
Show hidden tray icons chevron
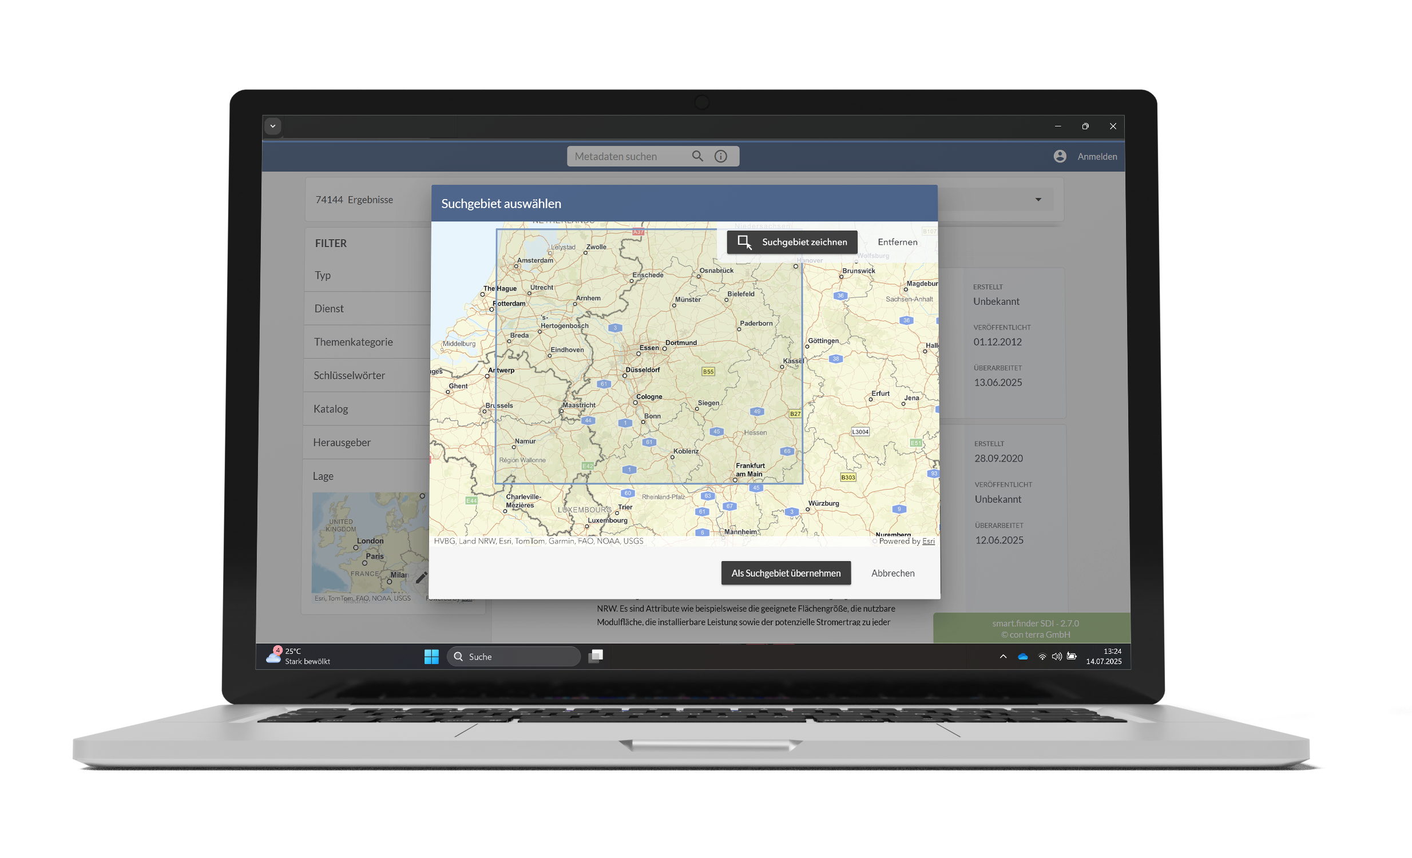tap(1003, 657)
